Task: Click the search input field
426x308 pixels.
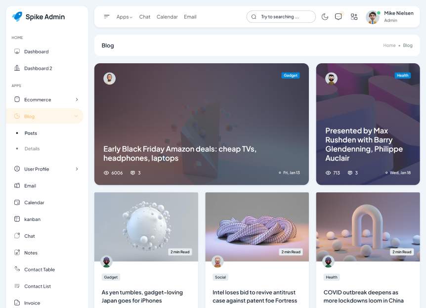Action: tap(284, 17)
